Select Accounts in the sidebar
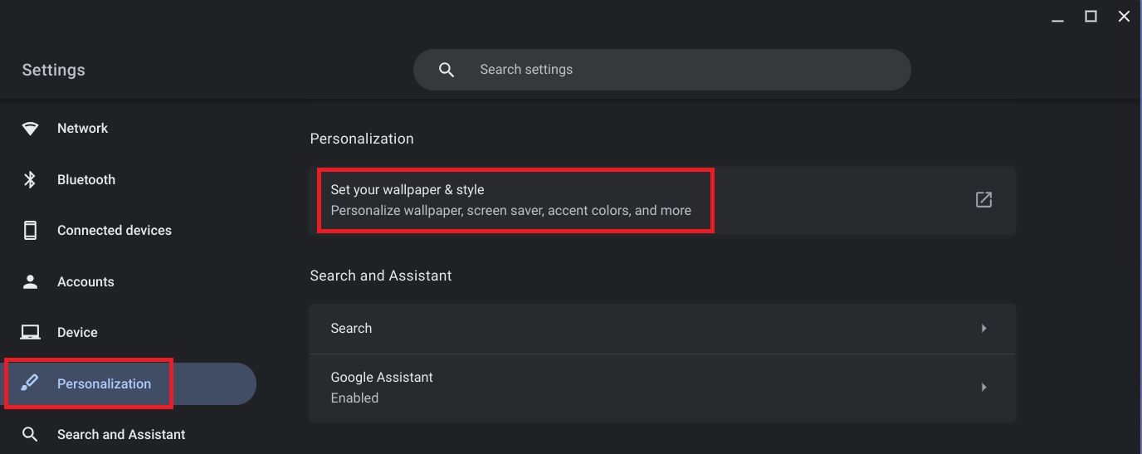Screen dimensions: 1142x454 pos(85,281)
